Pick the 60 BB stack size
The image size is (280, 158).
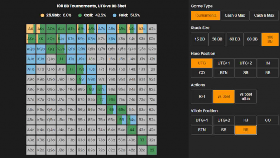[235, 39]
